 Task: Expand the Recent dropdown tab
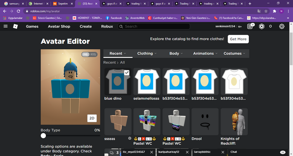tap(118, 54)
